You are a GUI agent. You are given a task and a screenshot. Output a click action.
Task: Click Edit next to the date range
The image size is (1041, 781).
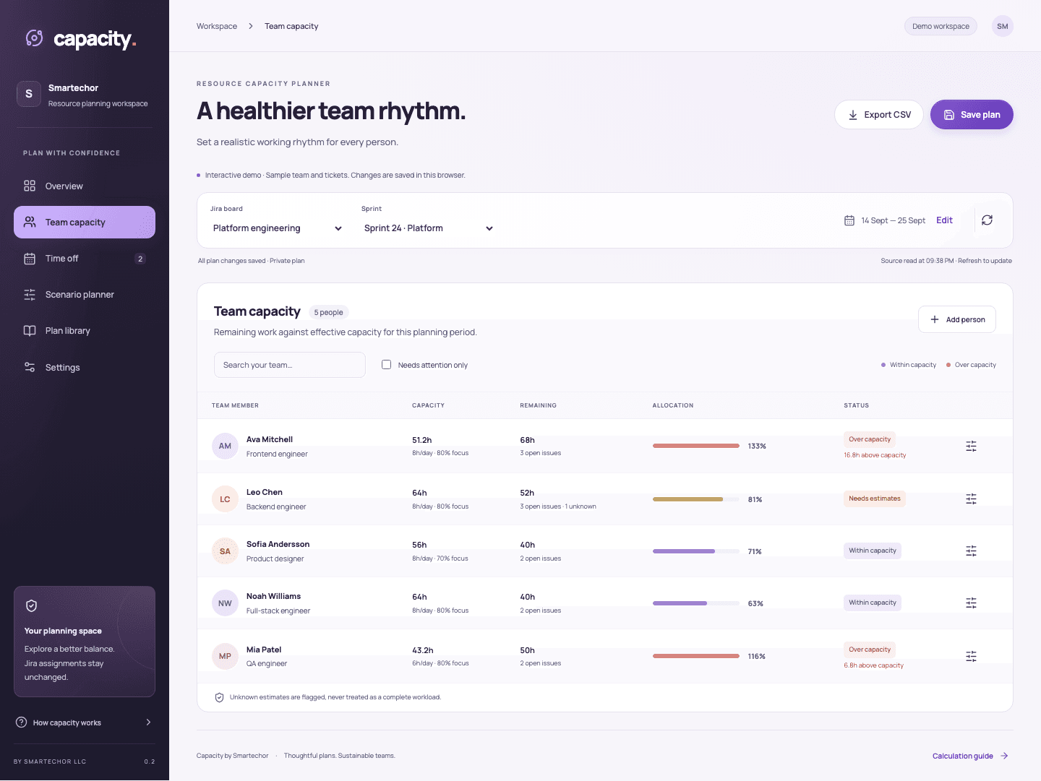click(944, 220)
